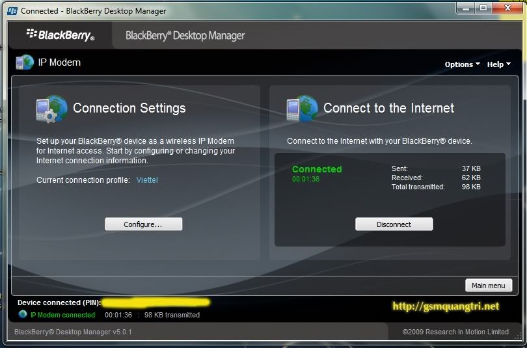
Task: Click the Connect to the Internet heading
Action: 389,108
